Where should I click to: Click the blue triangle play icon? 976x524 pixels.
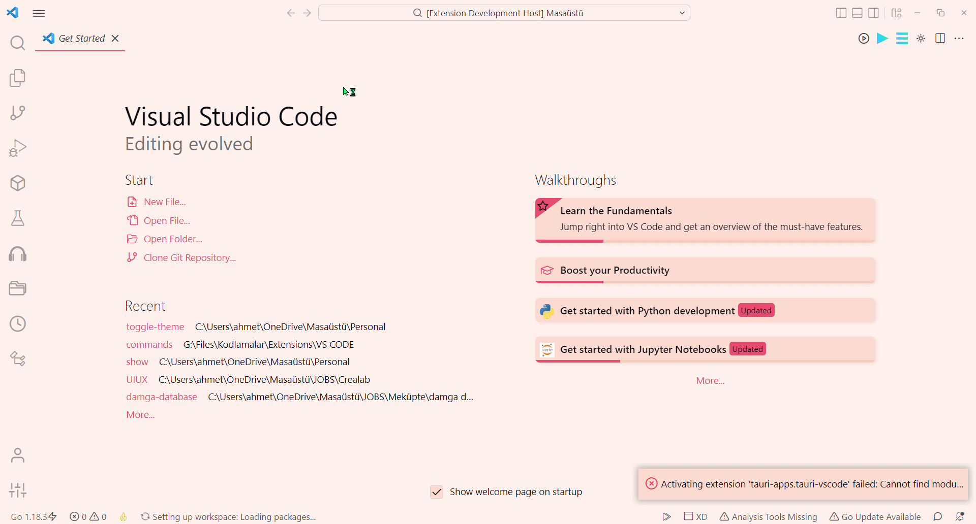click(882, 39)
